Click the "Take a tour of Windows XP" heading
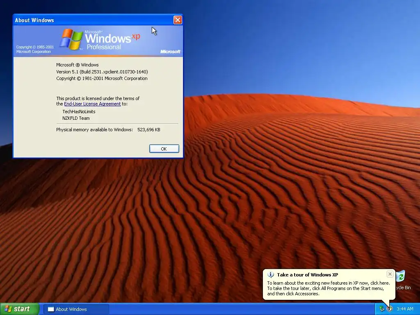420x315 pixels. pos(308,275)
